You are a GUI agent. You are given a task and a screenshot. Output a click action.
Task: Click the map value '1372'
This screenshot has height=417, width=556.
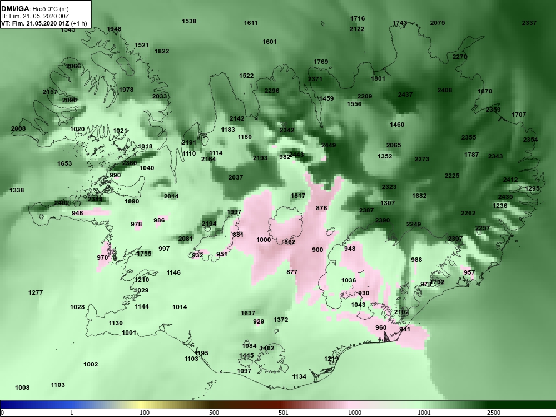(x=281, y=320)
